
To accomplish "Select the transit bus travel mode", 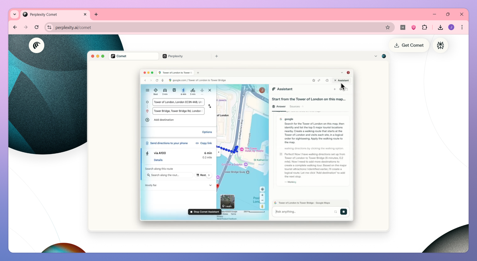I will pos(174,90).
